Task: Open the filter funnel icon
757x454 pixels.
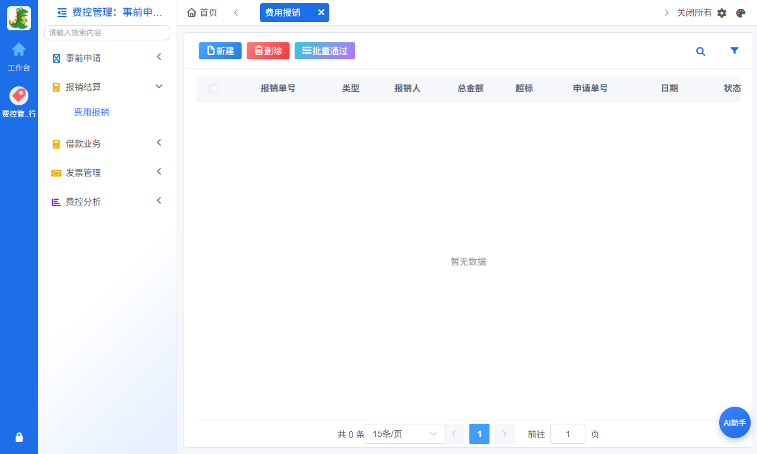Action: 734,51
